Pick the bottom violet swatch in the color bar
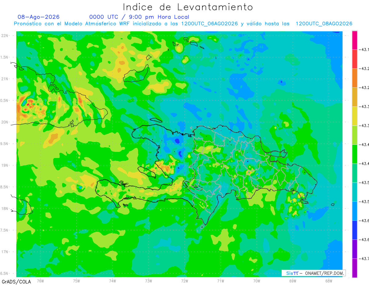The height and width of the screenshot is (285, 369). [355, 268]
